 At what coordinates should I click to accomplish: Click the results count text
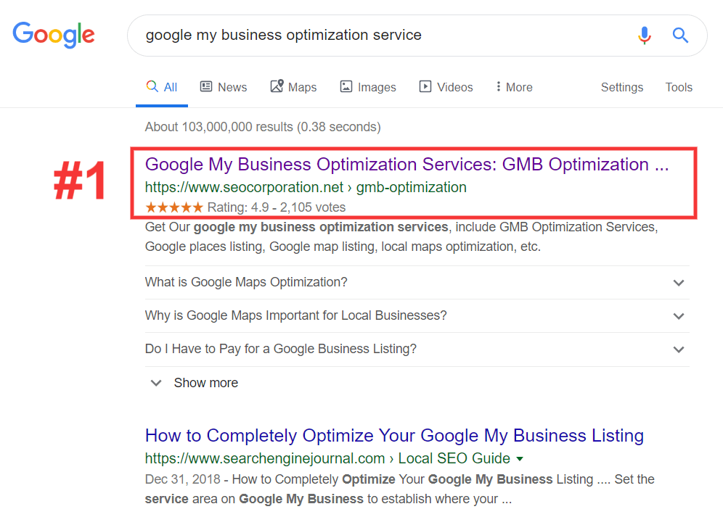point(263,127)
